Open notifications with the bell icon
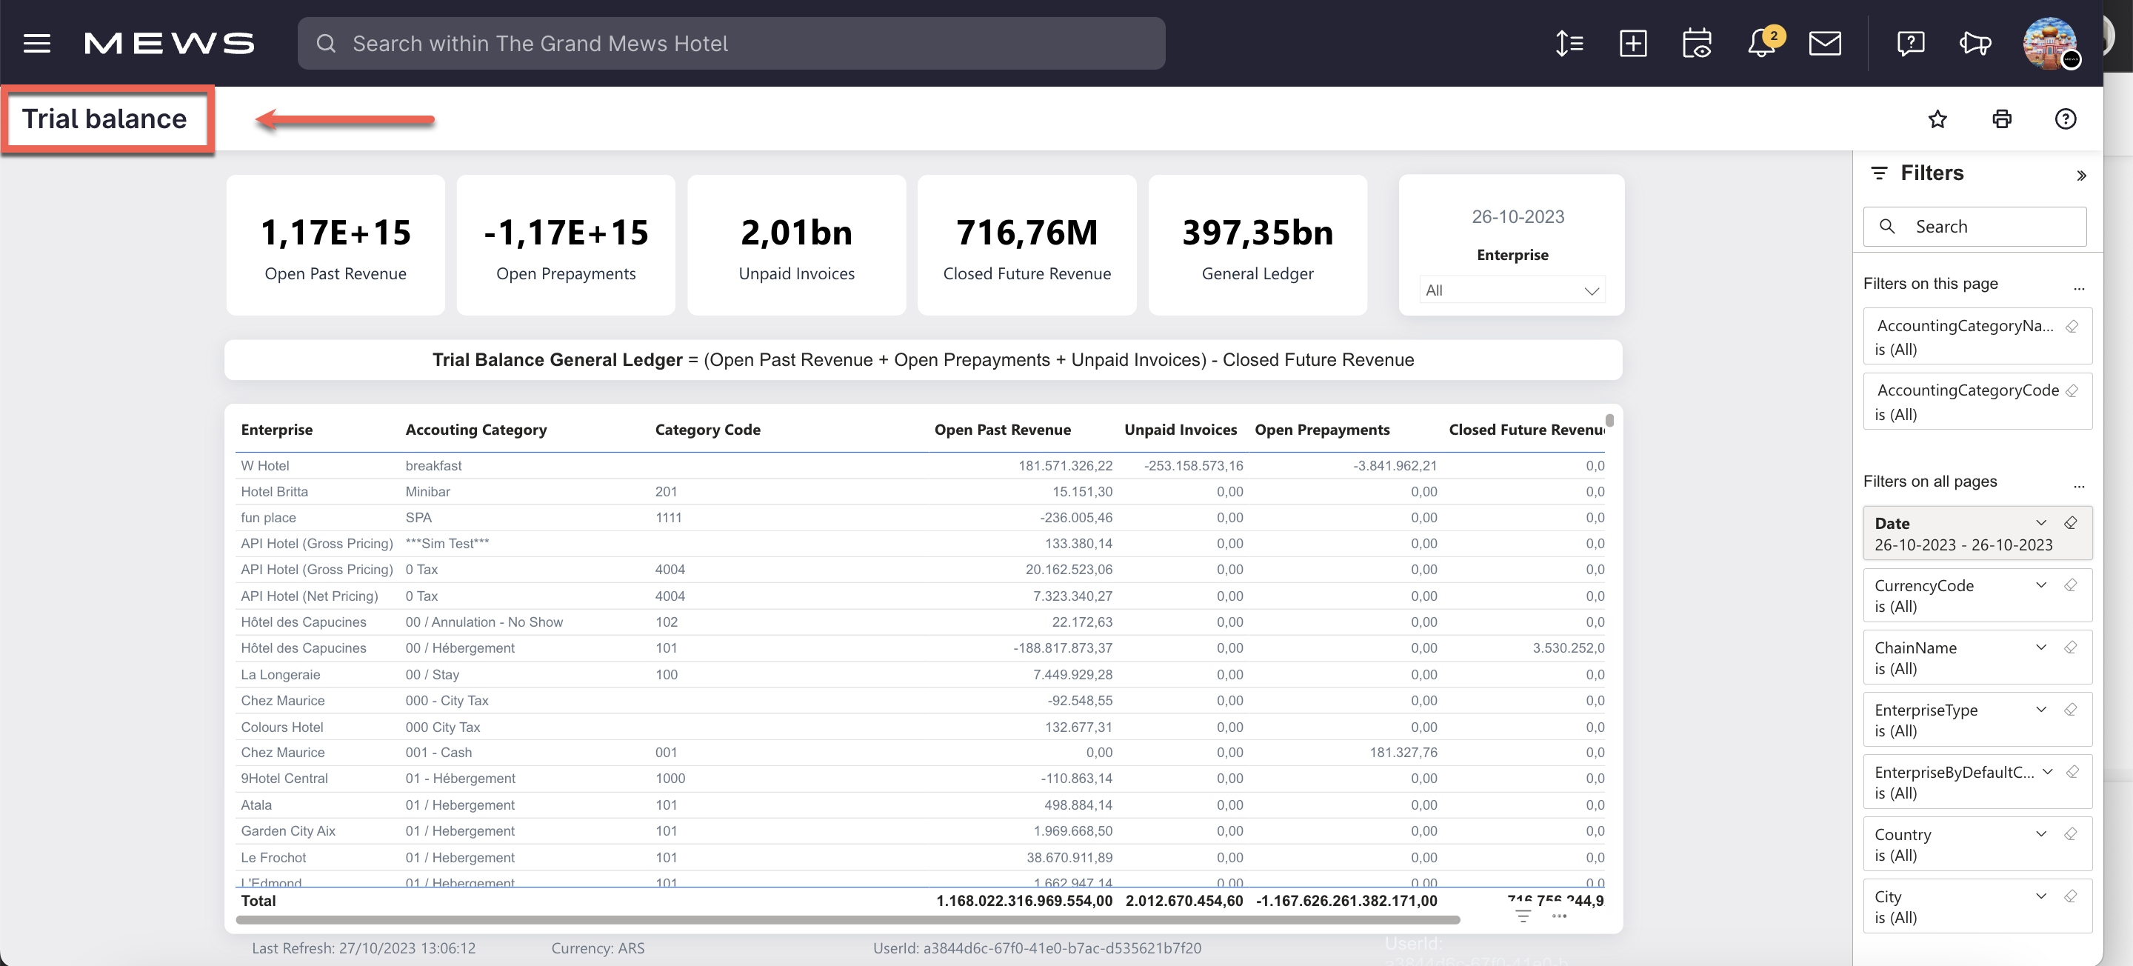Viewport: 2133px width, 966px height. coord(1760,43)
